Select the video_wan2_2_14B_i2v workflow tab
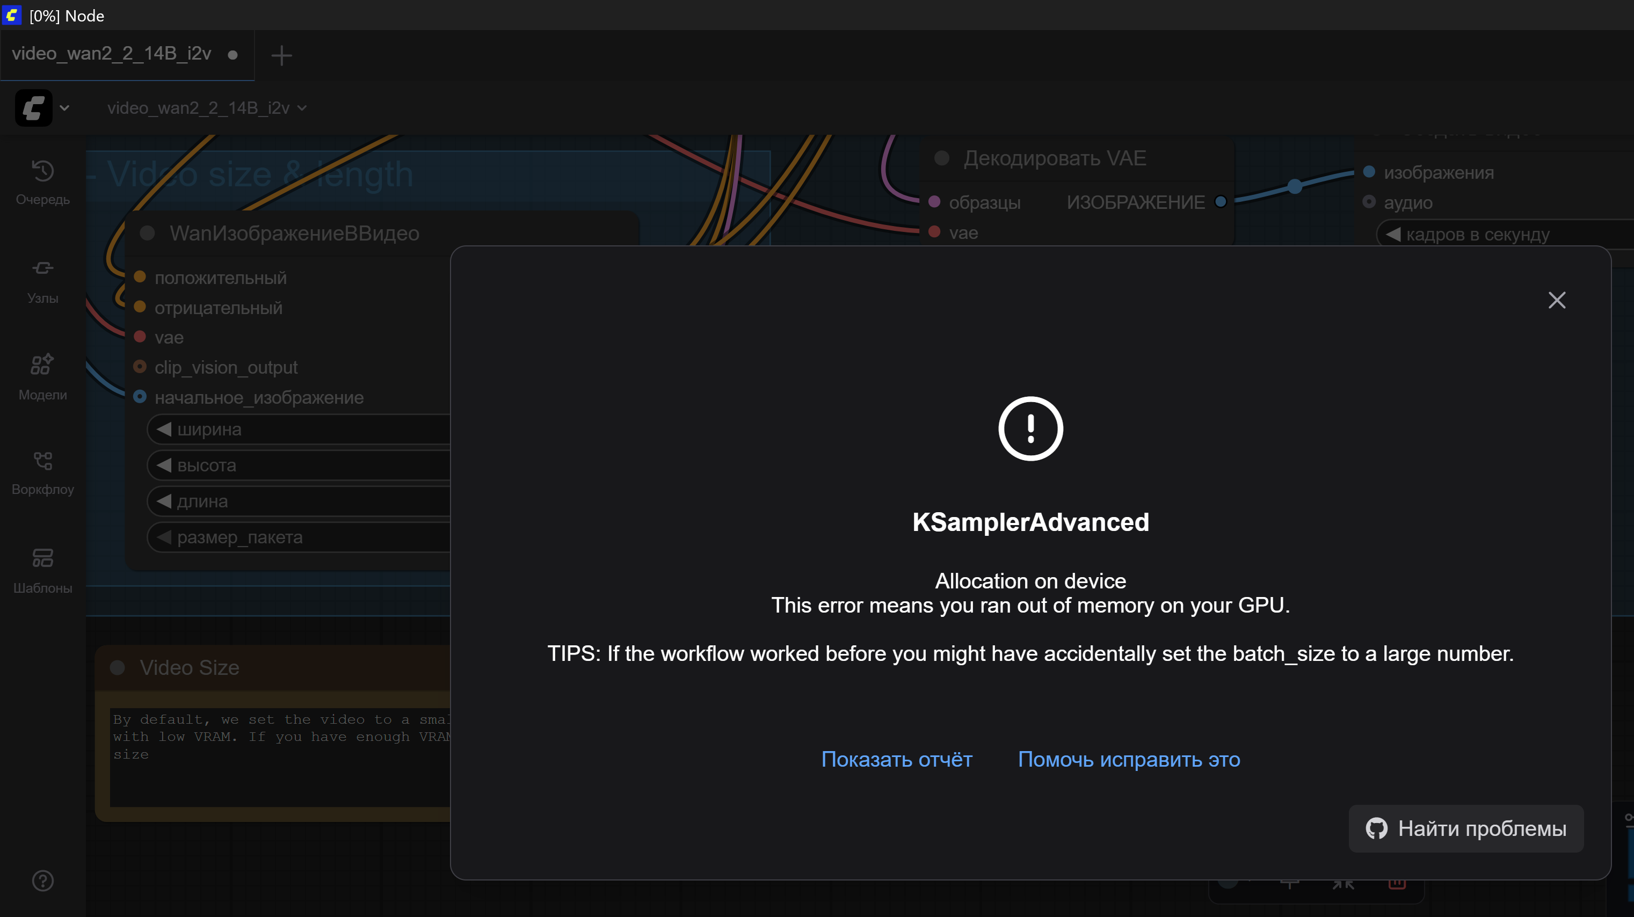 pyautogui.click(x=112, y=54)
